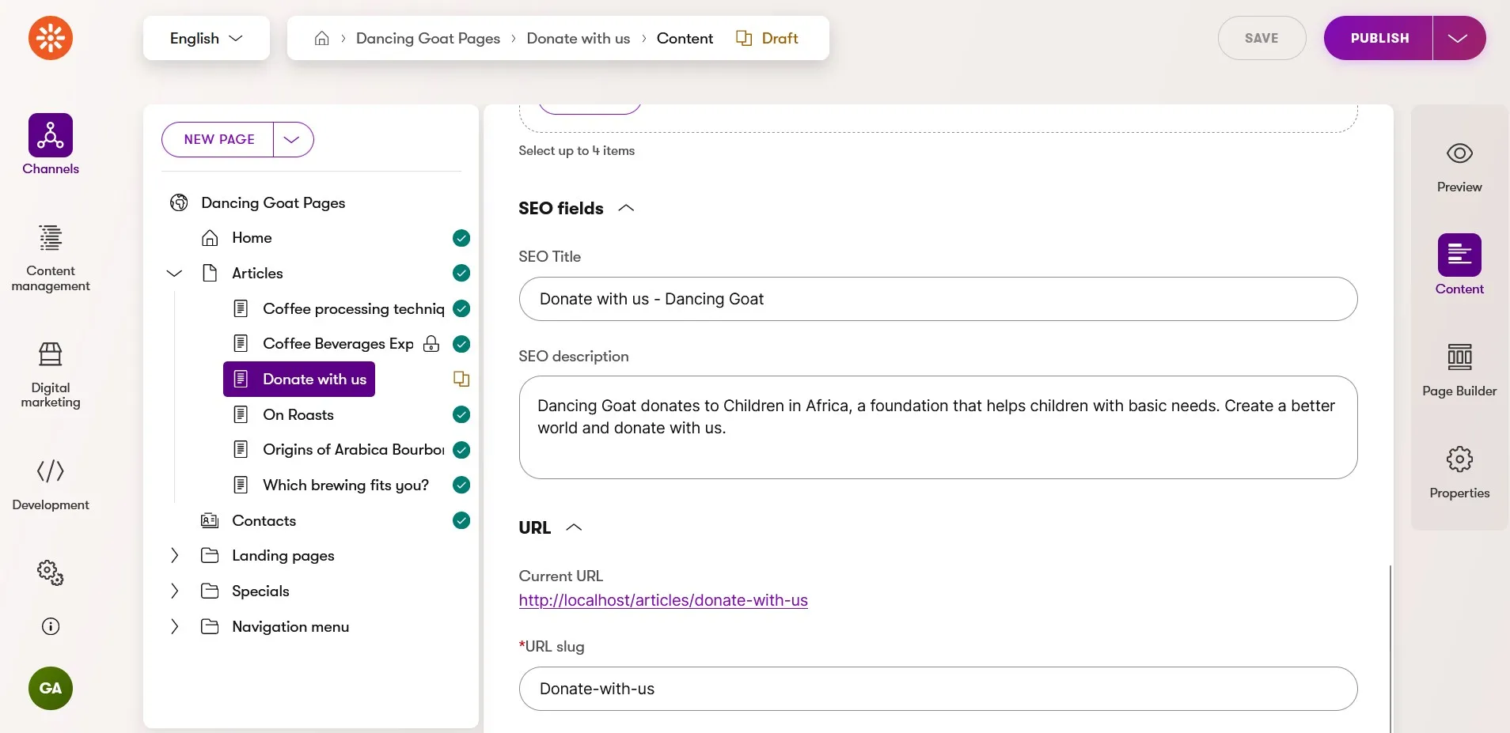Viewport: 1510px width, 733px height.
Task: Open the localhost donate-with-us URL link
Action: (663, 600)
